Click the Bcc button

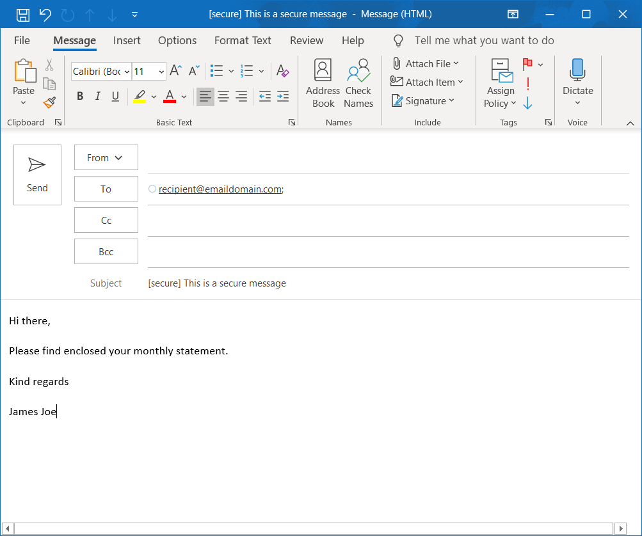click(106, 252)
